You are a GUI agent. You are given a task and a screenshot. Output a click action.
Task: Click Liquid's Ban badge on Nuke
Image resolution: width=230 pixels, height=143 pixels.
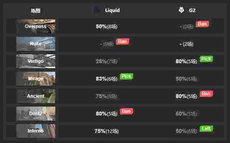point(123,42)
